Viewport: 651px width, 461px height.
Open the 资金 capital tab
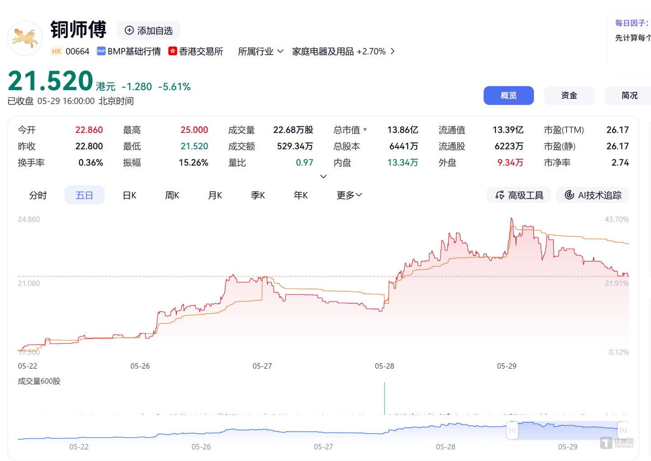pos(569,95)
